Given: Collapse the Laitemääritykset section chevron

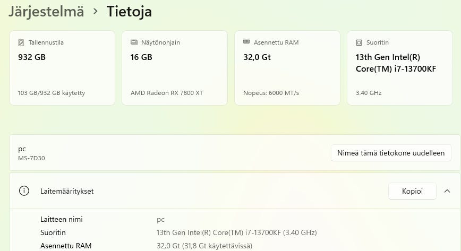Looking at the screenshot, I should [x=447, y=191].
